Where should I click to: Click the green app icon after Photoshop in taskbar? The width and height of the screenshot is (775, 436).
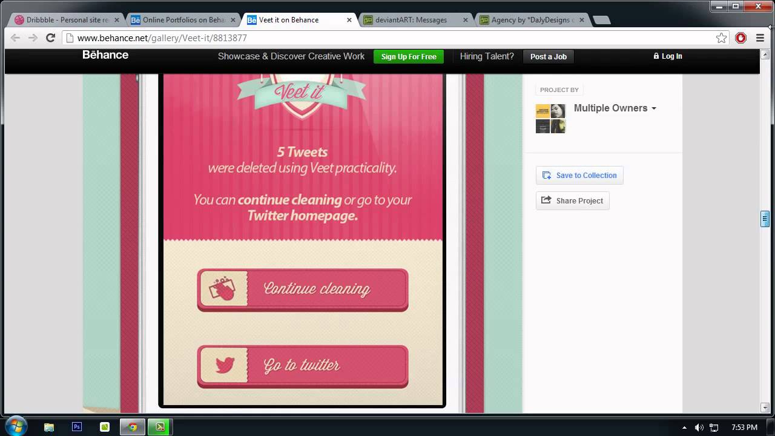[105, 427]
